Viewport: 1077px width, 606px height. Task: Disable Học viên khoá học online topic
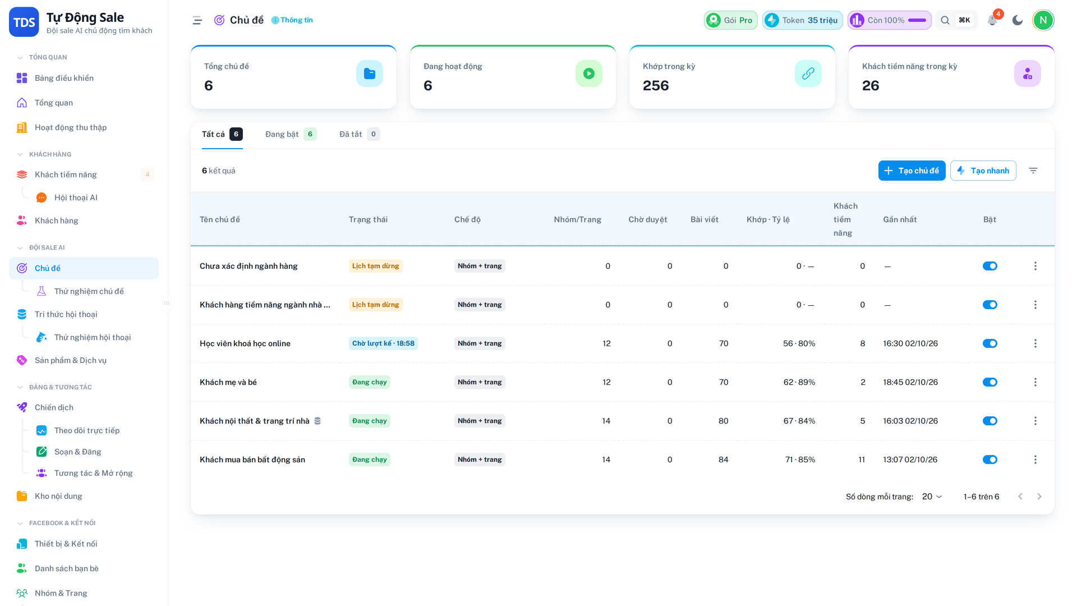point(990,343)
